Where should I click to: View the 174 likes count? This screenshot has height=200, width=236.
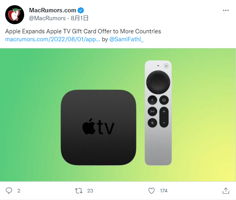click(163, 191)
